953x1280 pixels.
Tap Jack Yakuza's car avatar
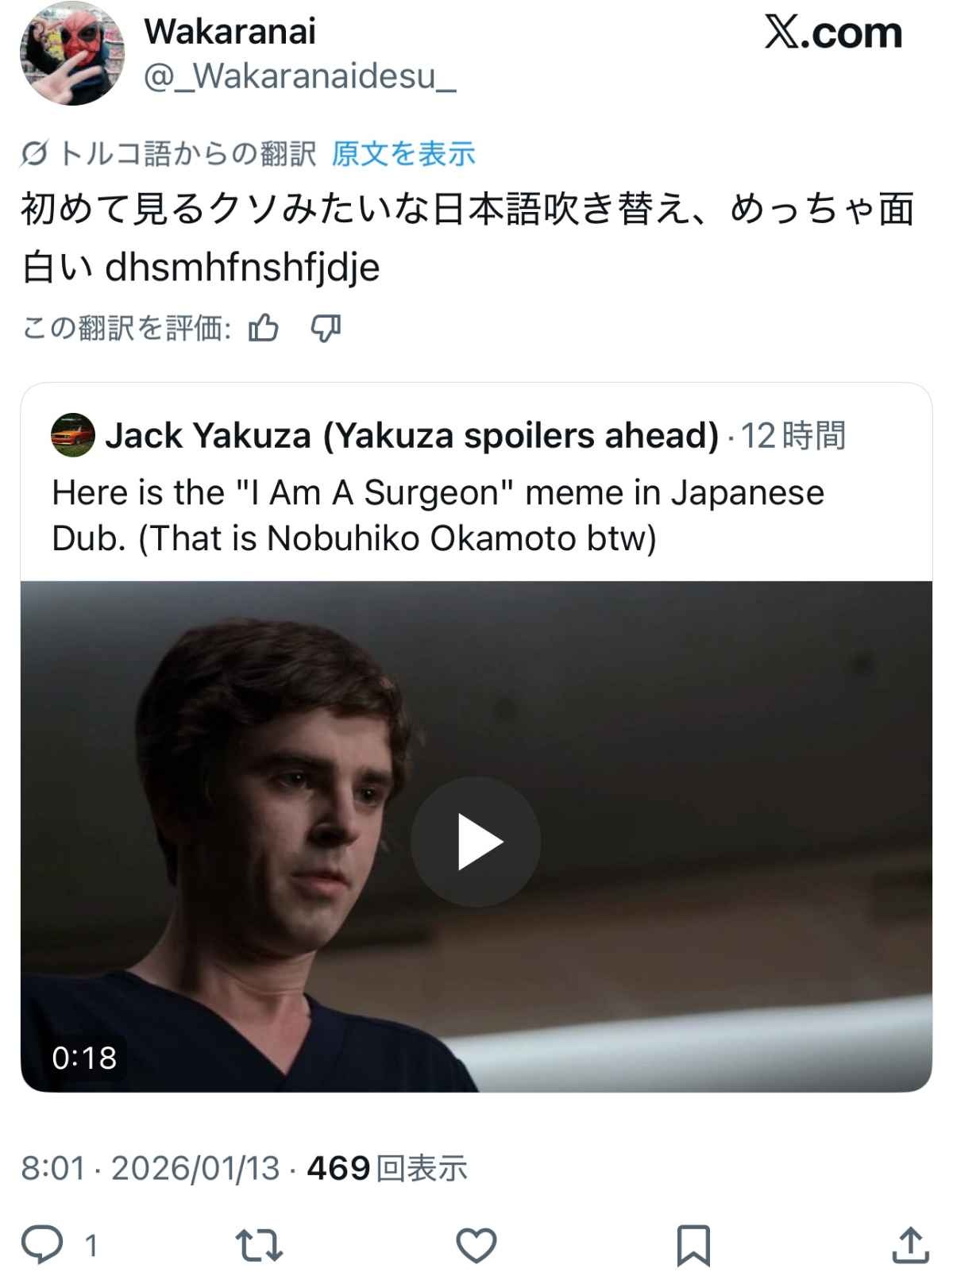point(72,435)
